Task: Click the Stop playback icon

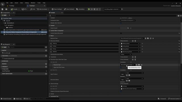Action: 94,9
